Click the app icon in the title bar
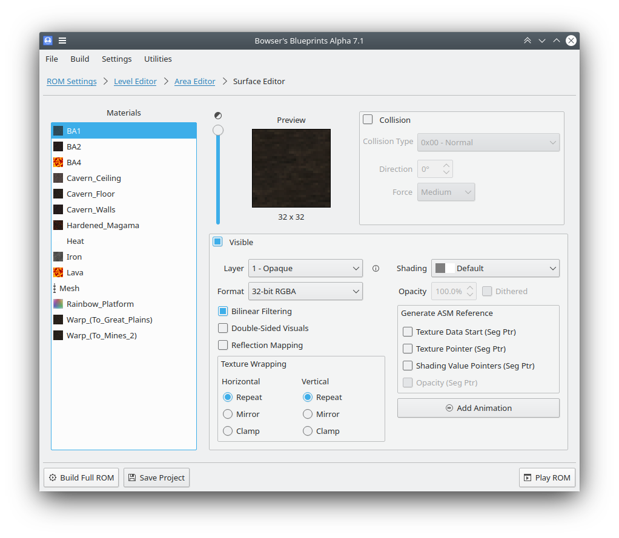The width and height of the screenshot is (619, 538). tap(48, 41)
